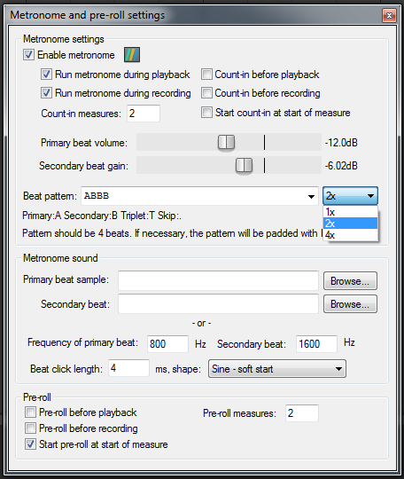
Task: Collapse the 2x beat multiplier dropdown
Action: tap(350, 196)
